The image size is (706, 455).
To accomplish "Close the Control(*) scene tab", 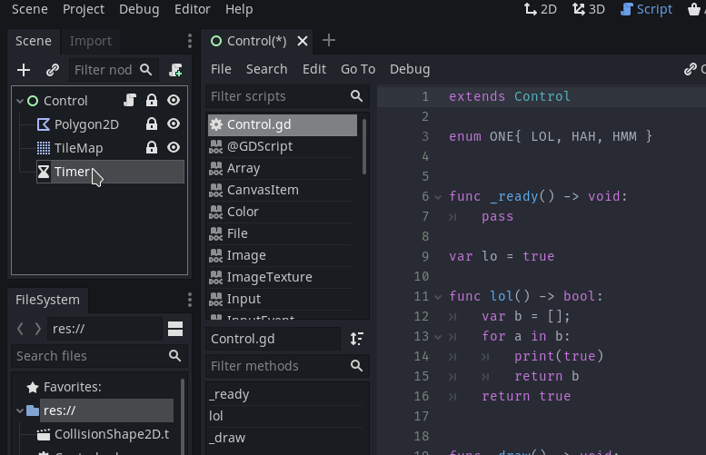I will (x=303, y=41).
